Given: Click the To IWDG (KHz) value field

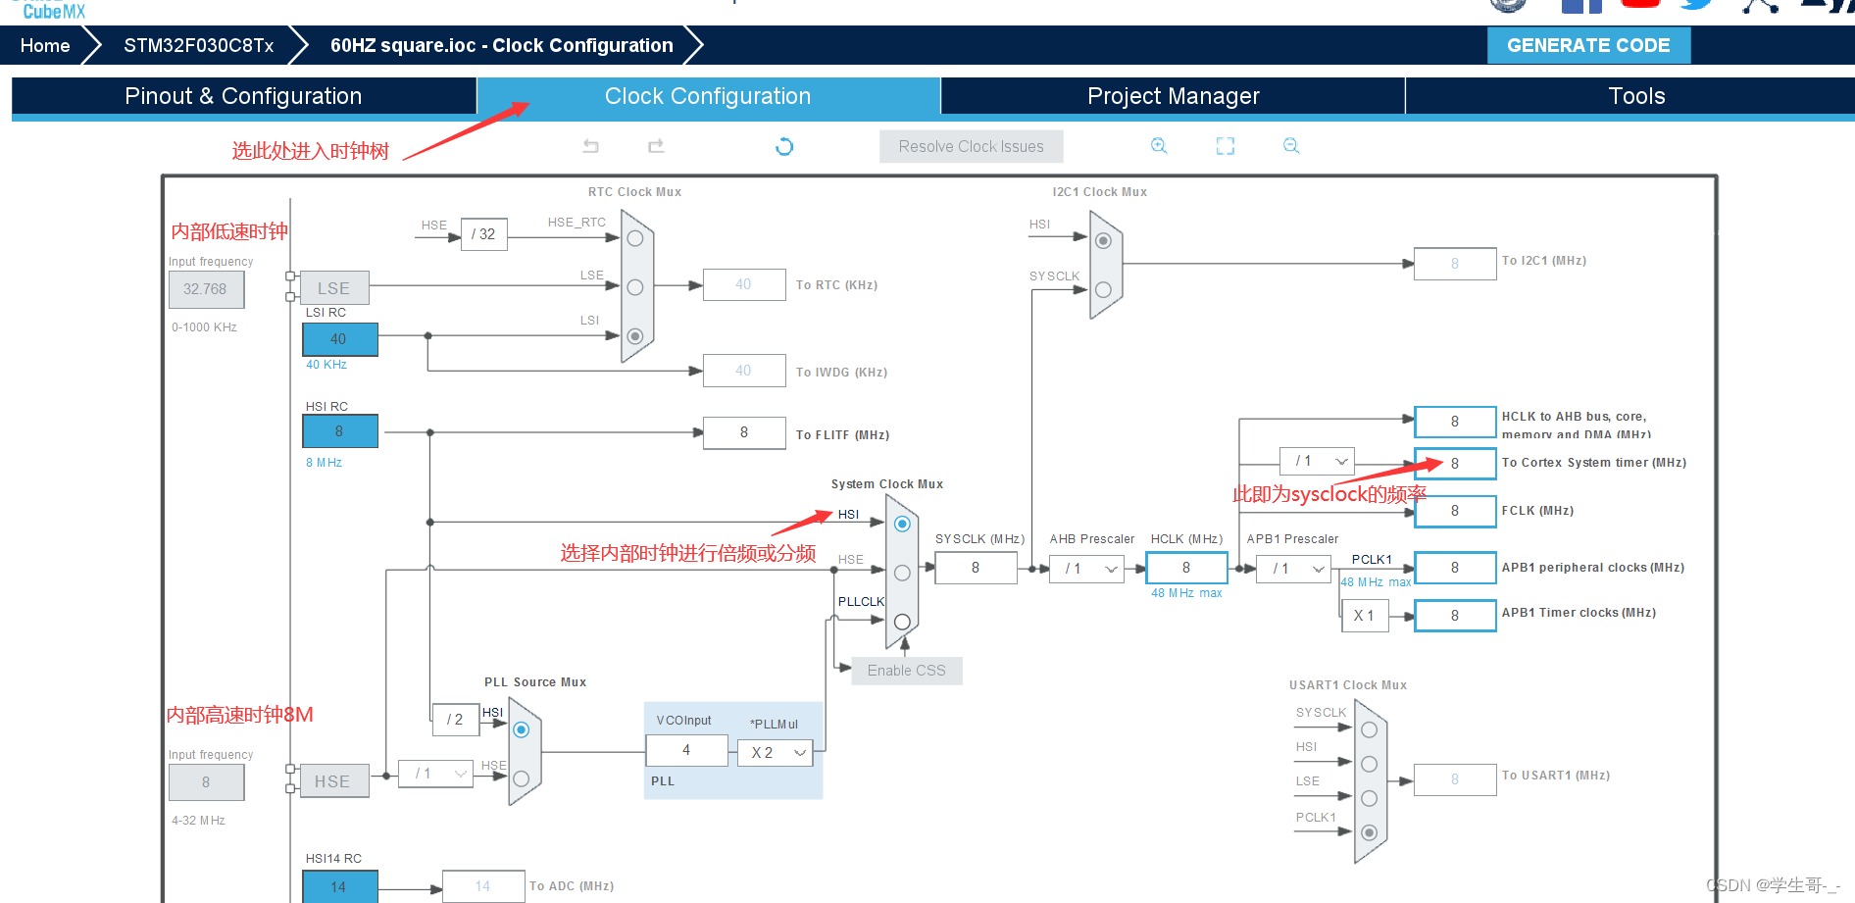Looking at the screenshot, I should [744, 371].
